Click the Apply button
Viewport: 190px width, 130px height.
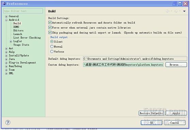pyautogui.click(x=176, y=113)
